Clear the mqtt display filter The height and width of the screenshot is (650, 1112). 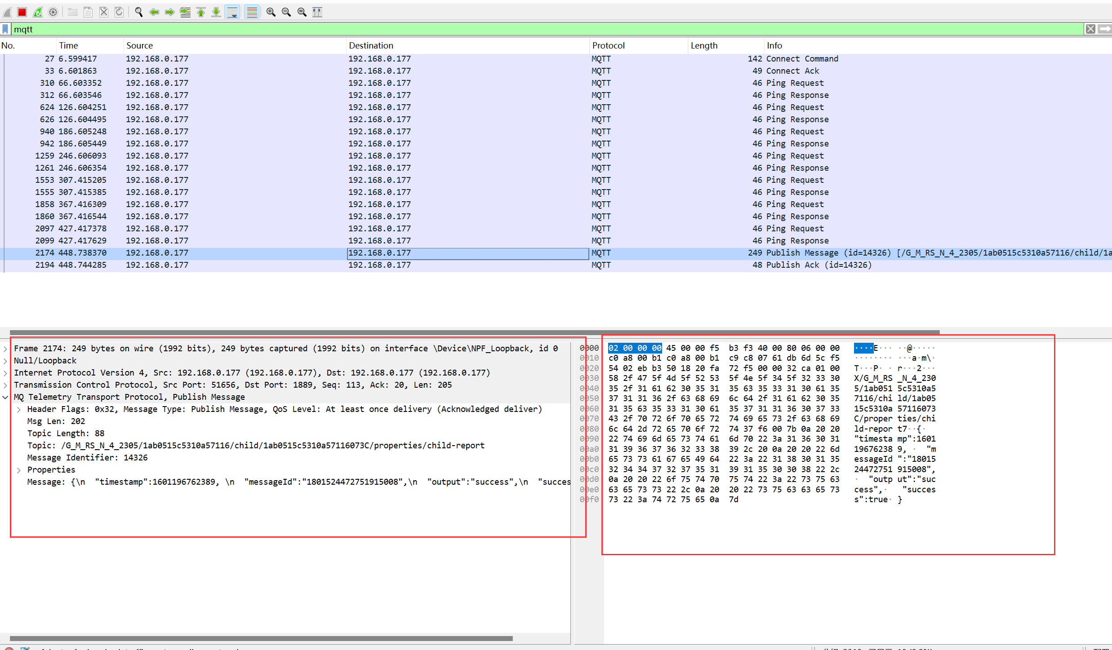pyautogui.click(x=1090, y=29)
